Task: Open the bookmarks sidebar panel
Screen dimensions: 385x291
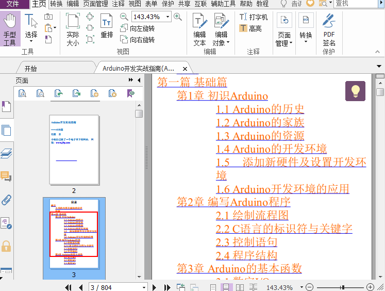Action: [6, 106]
